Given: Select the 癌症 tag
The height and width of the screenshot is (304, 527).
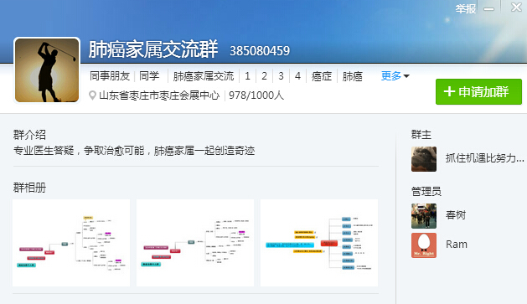Looking at the screenshot, I should (x=322, y=76).
